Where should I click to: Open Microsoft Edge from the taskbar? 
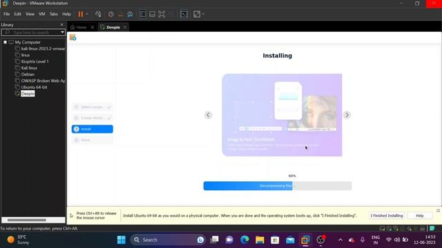pyautogui.click(x=244, y=240)
